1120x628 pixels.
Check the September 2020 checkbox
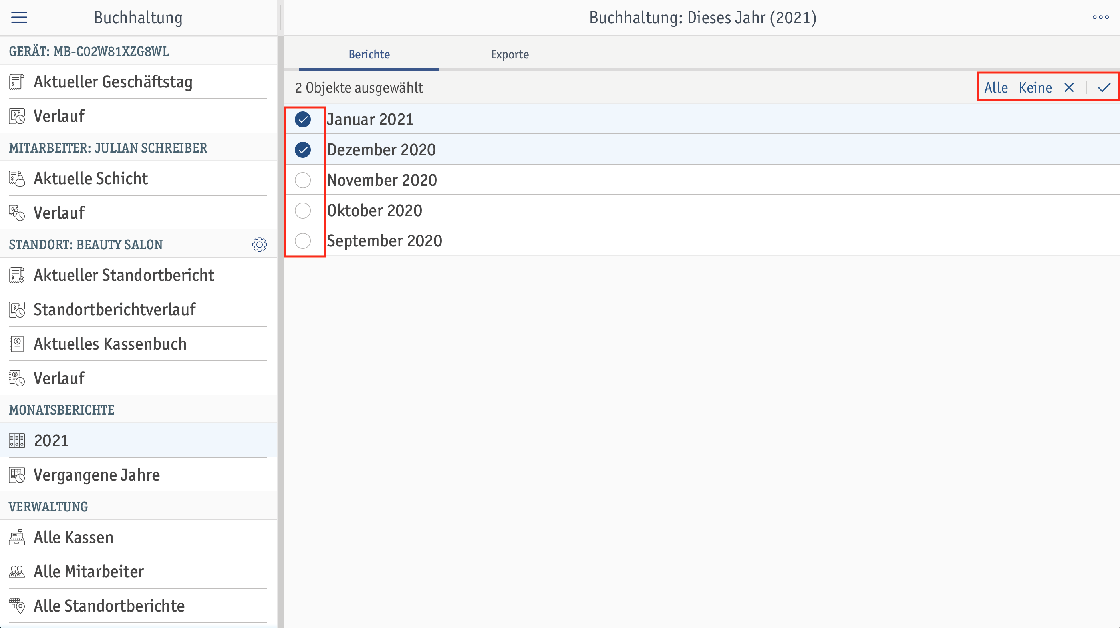point(303,240)
